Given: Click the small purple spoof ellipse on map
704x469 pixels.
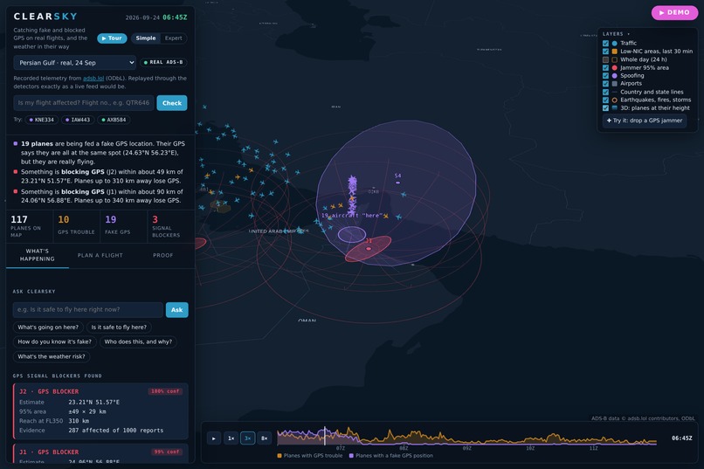Looking at the screenshot, I should pos(352,235).
